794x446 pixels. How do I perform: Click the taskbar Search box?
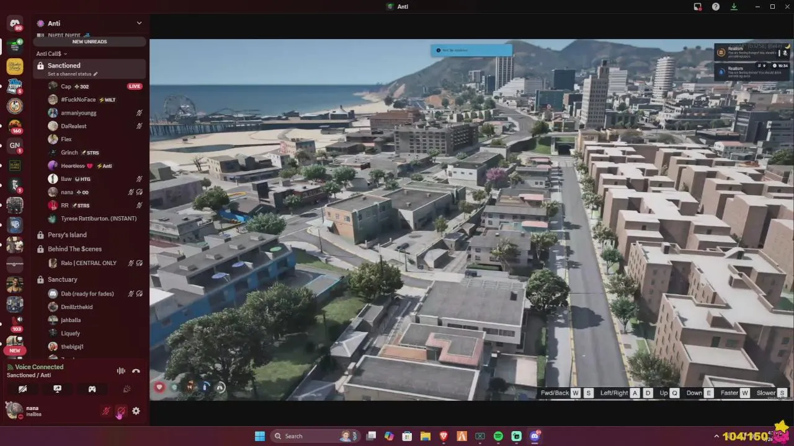pos(316,436)
